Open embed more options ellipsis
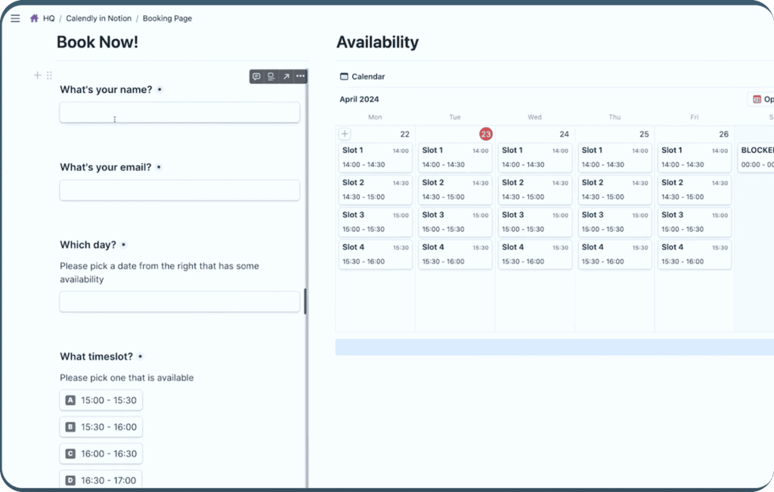 point(300,76)
